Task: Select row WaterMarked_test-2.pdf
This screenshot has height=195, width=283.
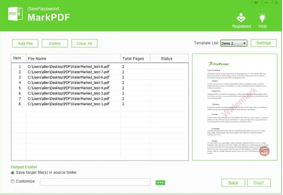Action: pos(100,98)
